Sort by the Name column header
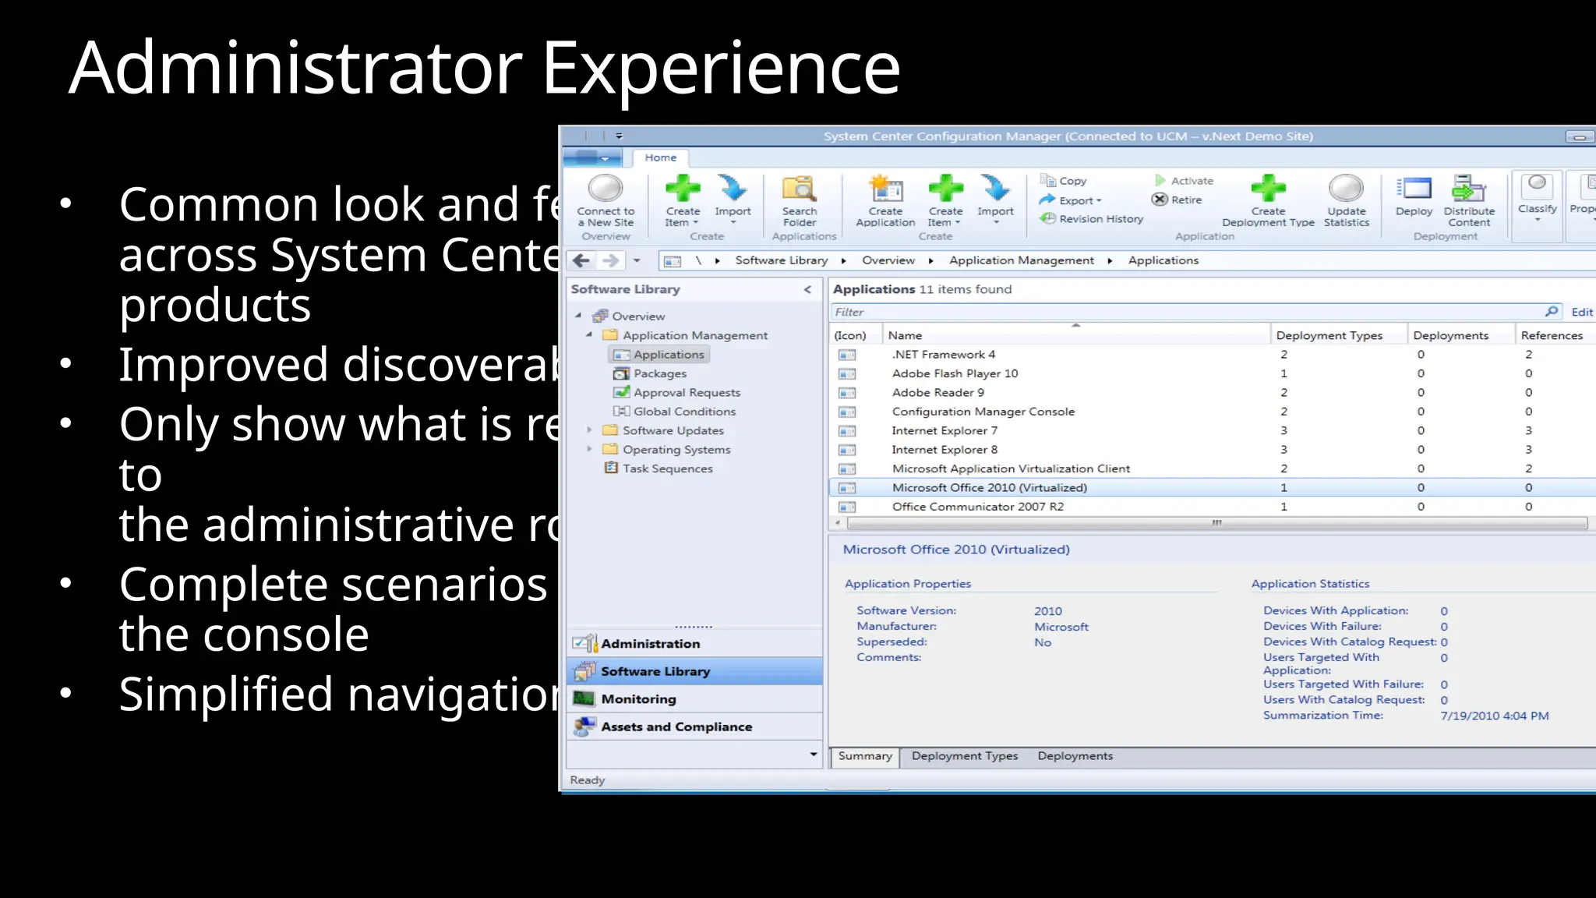The height and width of the screenshot is (898, 1596). tap(1077, 335)
